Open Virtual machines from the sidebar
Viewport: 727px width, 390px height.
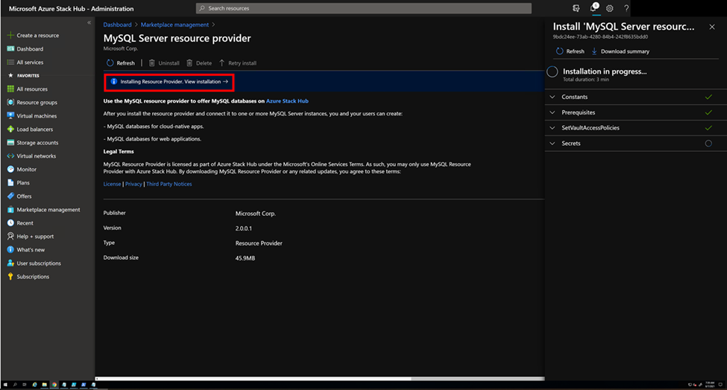pyautogui.click(x=37, y=116)
